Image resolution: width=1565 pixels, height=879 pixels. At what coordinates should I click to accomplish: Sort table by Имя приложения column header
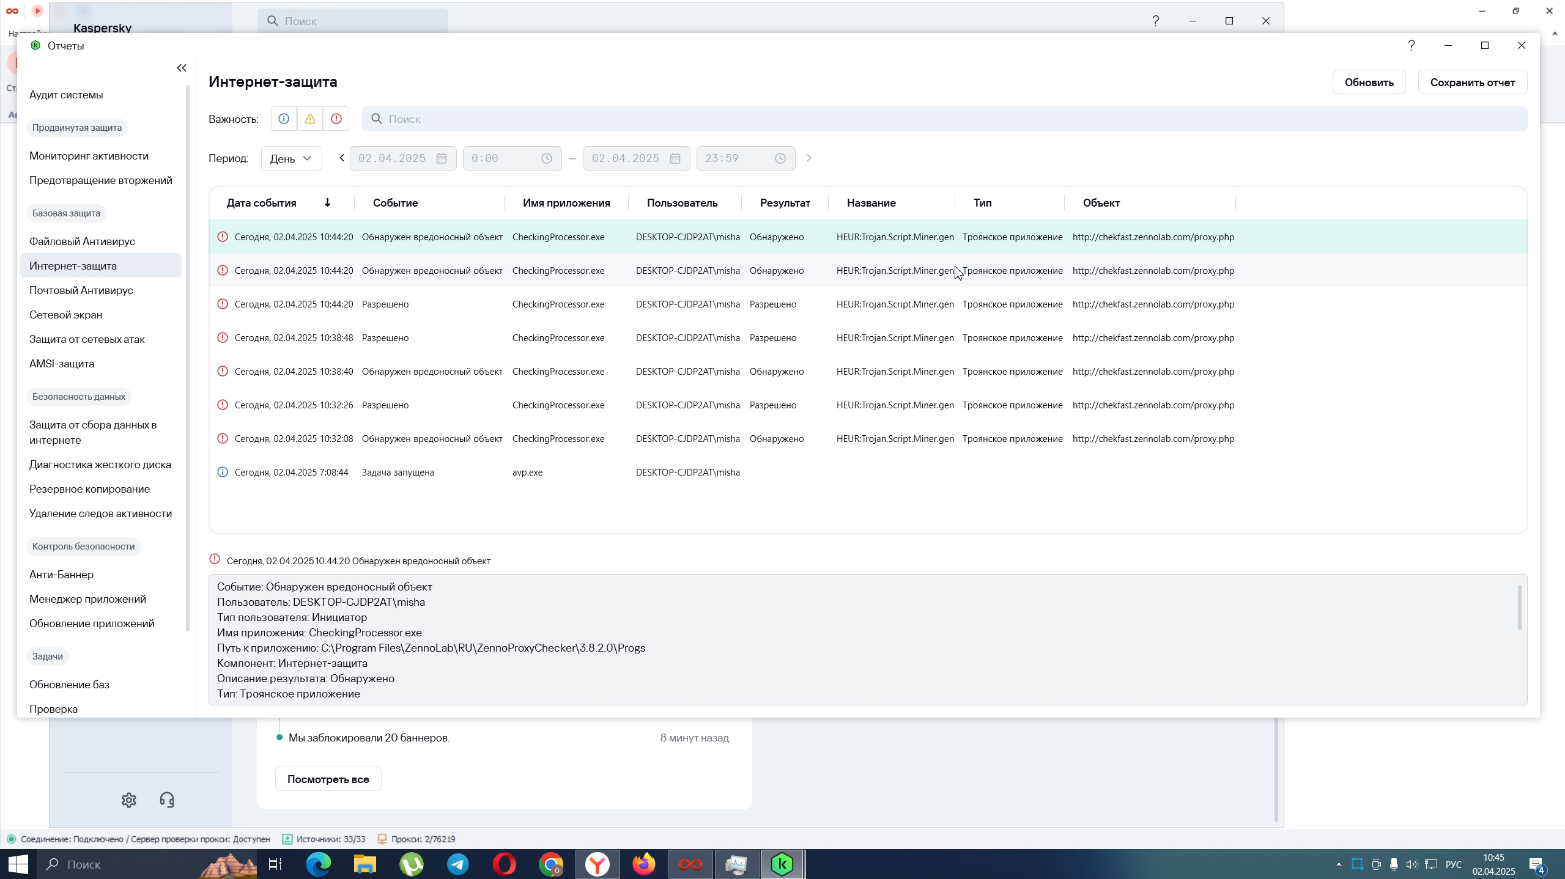click(566, 203)
